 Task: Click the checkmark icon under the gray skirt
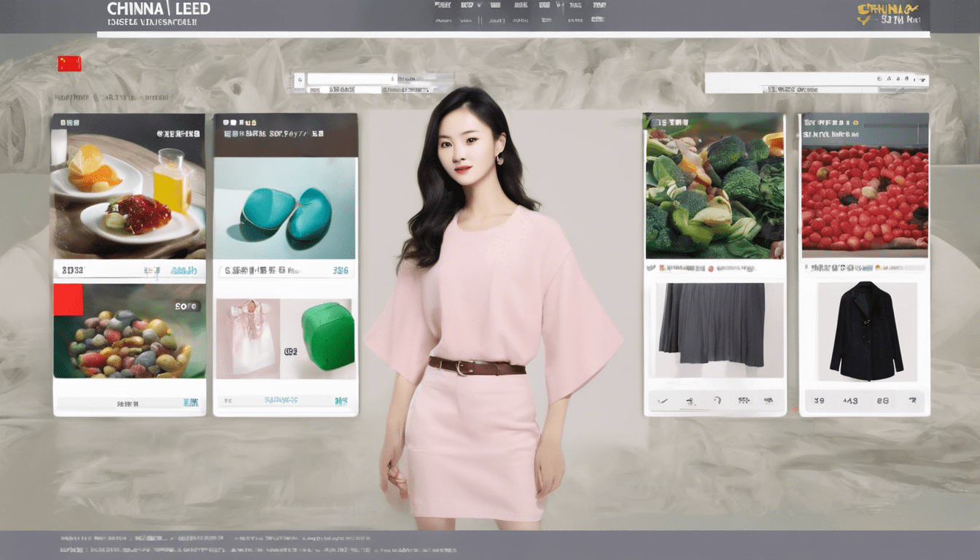point(663,401)
